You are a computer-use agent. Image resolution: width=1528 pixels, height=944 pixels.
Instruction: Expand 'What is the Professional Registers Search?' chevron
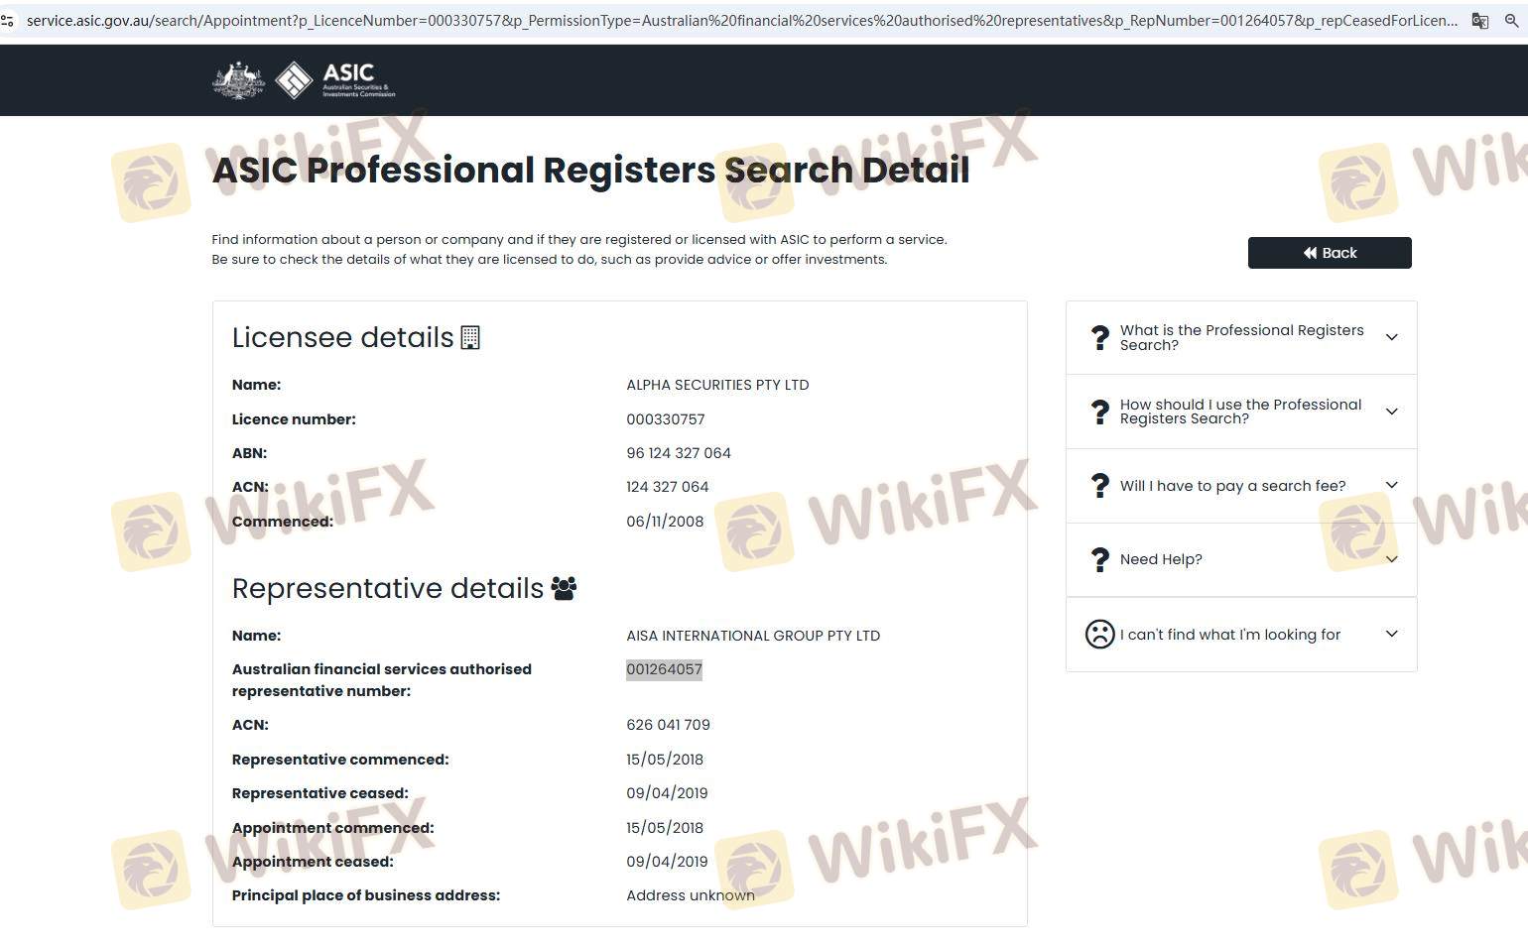[x=1392, y=337]
